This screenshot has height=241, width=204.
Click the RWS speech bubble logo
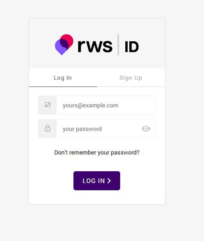click(x=64, y=45)
